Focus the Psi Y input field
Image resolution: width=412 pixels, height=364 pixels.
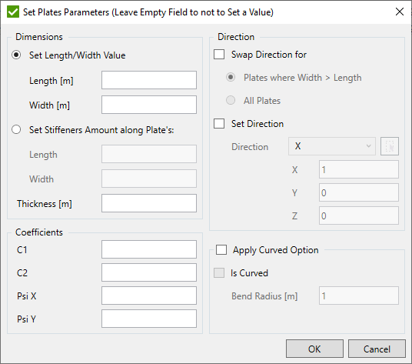149,319
